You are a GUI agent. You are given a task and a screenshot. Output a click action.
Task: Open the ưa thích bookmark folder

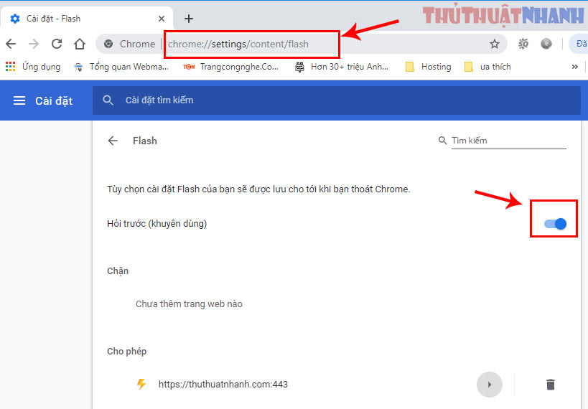(487, 67)
